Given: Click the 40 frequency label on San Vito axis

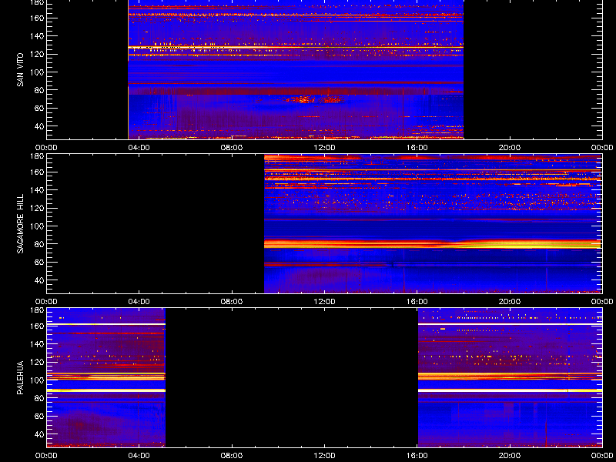Looking at the screenshot, I should (39, 126).
